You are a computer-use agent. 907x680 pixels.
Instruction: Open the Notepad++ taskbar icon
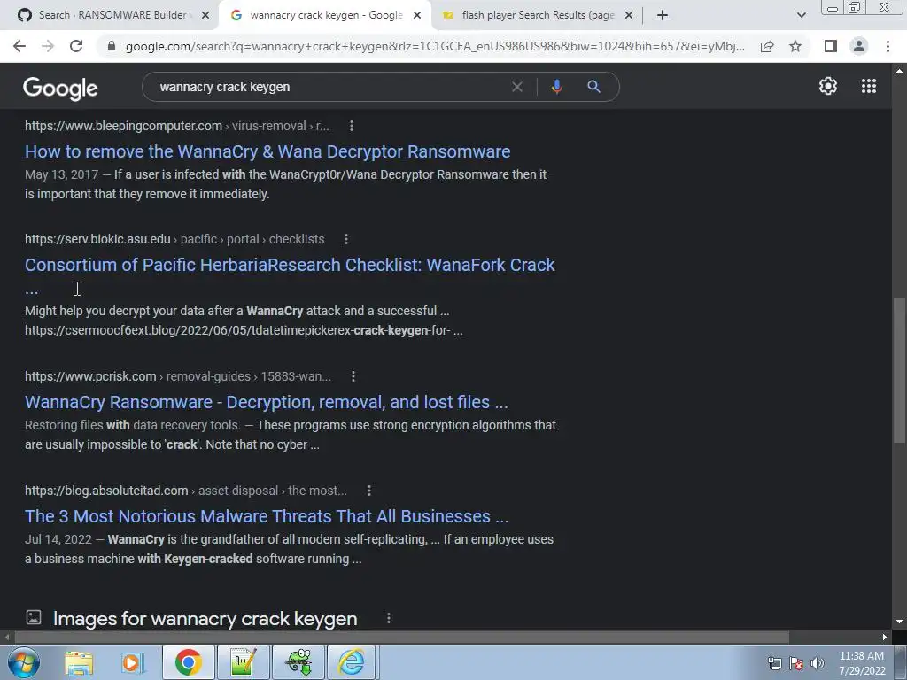[243, 662]
